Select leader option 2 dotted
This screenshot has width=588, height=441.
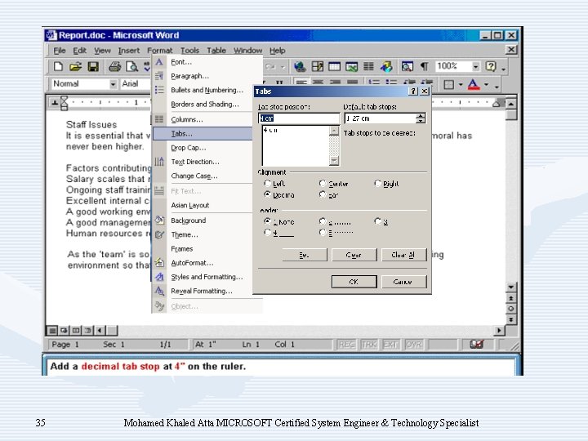(323, 221)
